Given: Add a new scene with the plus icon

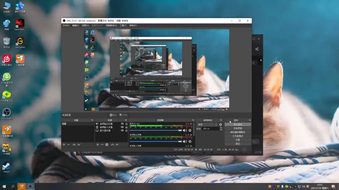Looking at the screenshot, I should 64,144.
